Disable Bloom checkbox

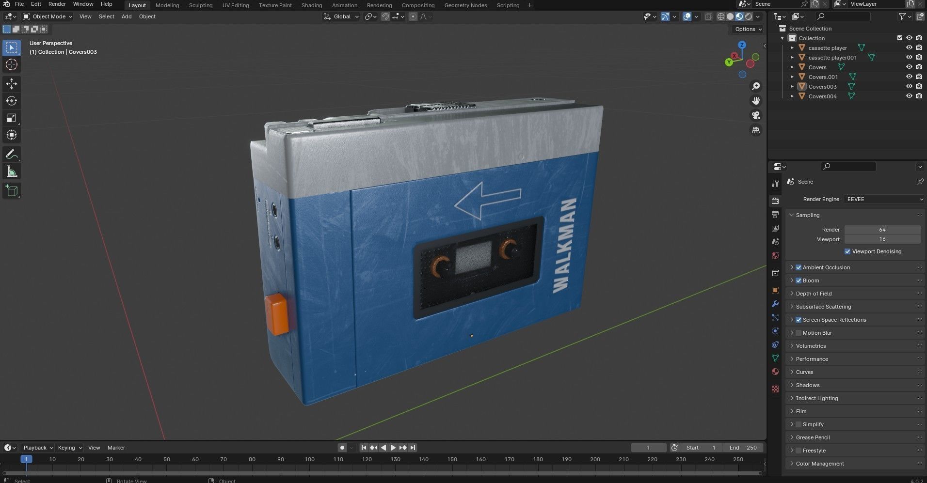coord(799,280)
